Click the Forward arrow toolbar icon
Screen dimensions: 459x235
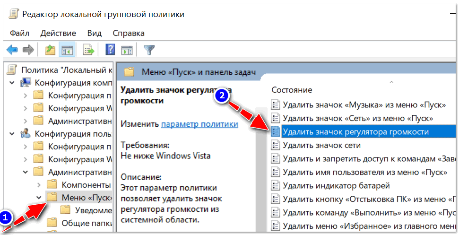[x=28, y=49]
